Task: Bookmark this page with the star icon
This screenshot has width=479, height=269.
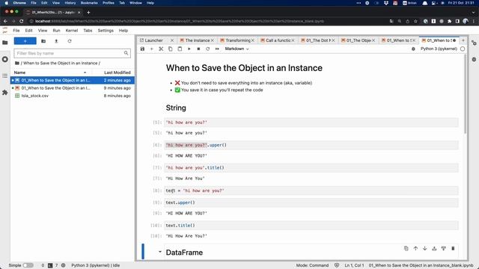Action: tap(415, 21)
